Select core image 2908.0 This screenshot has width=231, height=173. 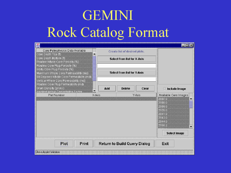174,103
